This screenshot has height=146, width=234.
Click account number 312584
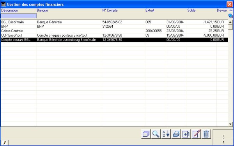[108, 26]
